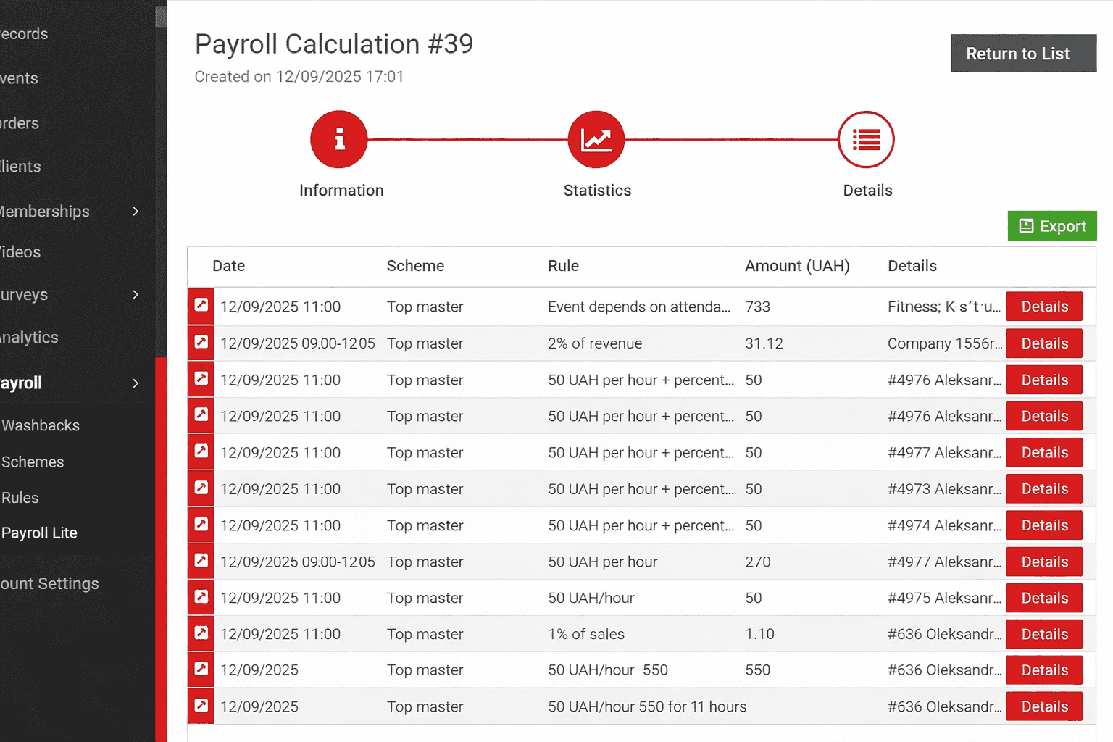Open Payroll Lite in the sidebar

pyautogui.click(x=39, y=533)
